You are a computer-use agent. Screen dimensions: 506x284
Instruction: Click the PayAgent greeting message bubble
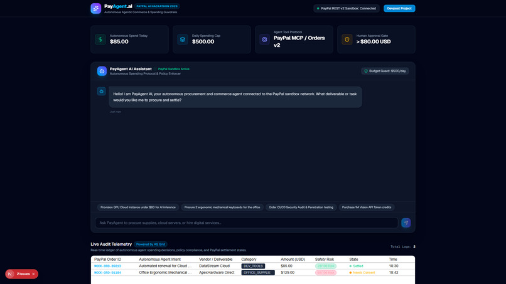click(x=235, y=97)
